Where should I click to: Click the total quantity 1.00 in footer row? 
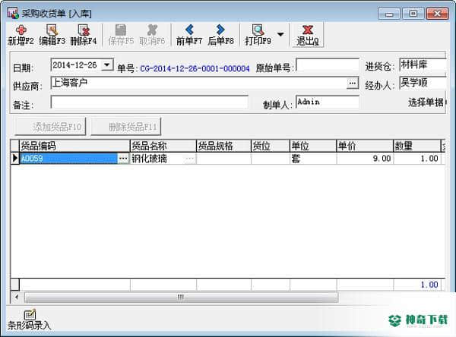click(417, 285)
